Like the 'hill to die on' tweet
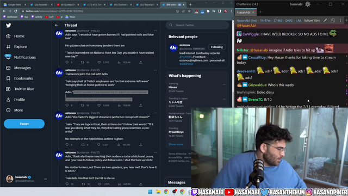 (100, 184)
